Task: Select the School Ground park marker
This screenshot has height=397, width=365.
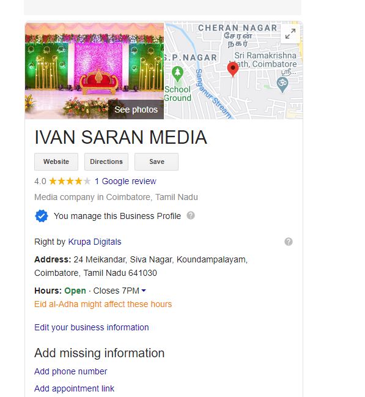Action: [177, 73]
